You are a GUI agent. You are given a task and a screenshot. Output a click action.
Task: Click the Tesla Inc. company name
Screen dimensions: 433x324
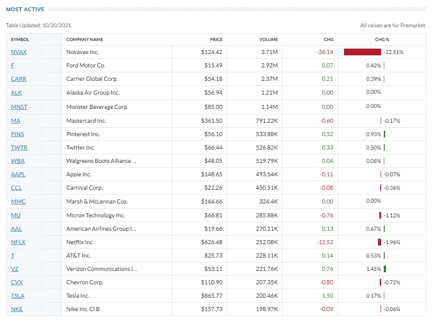pos(77,295)
